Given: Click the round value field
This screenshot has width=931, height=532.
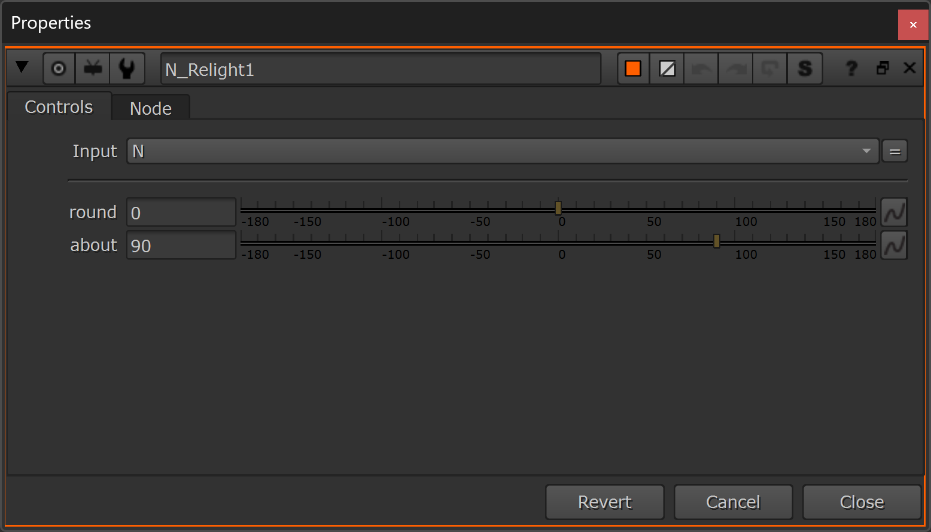Looking at the screenshot, I should click(x=181, y=212).
